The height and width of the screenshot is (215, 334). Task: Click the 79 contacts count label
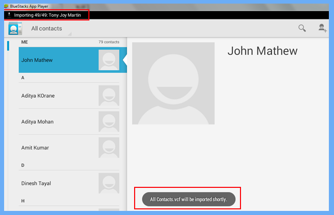click(109, 42)
